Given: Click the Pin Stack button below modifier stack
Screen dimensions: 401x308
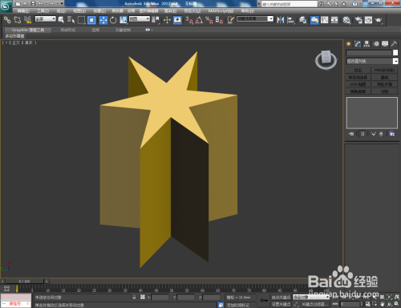Looking at the screenshot, I should pos(351,134).
